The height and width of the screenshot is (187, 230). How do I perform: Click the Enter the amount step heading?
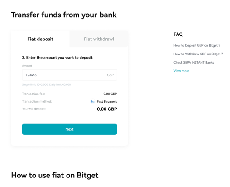coord(57,58)
